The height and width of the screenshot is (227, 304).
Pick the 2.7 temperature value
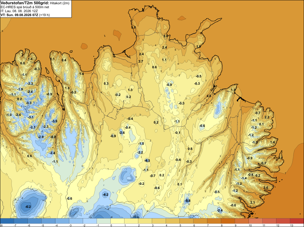(141, 61)
